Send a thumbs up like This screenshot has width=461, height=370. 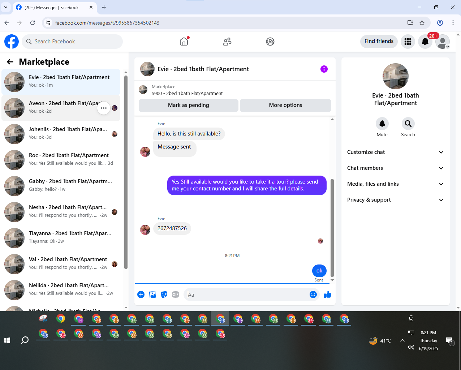[328, 294]
